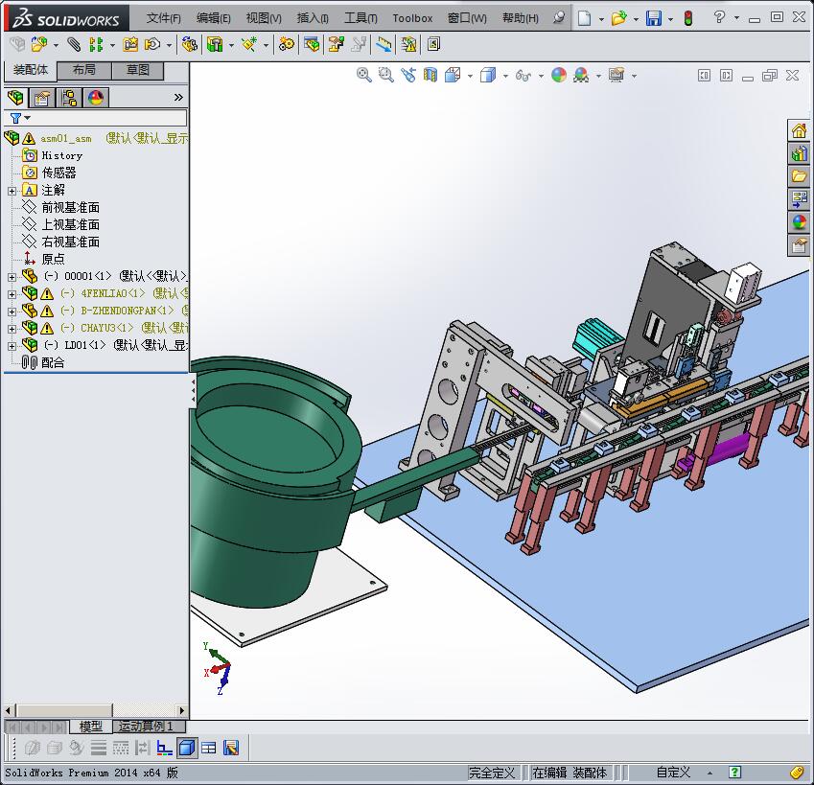This screenshot has width=814, height=785.
Task: Open the DisplayManager colored-ball panel tab
Action: click(96, 97)
